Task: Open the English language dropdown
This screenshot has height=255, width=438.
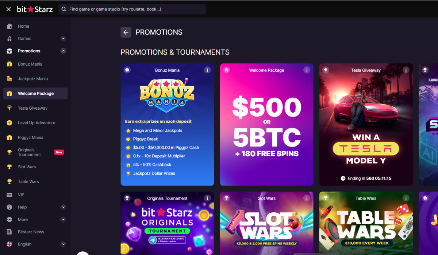Action: (x=63, y=244)
